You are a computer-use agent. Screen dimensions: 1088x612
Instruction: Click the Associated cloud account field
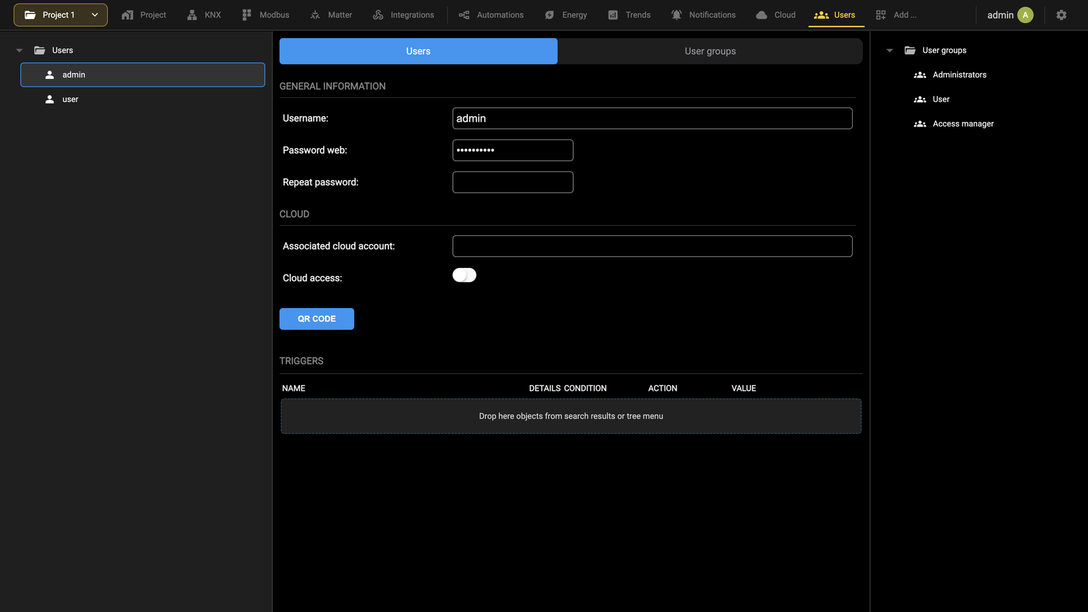[652, 246]
